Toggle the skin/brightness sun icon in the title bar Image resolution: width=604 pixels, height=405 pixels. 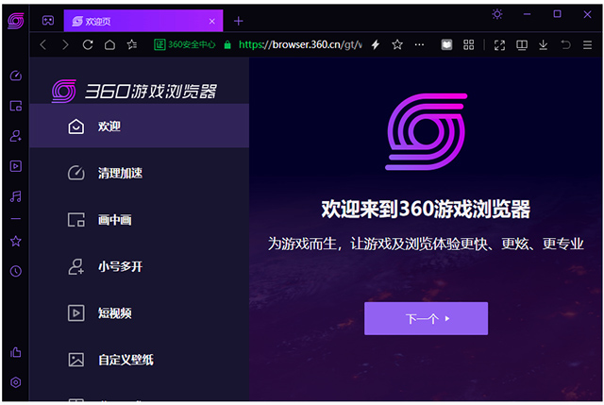[x=497, y=15]
